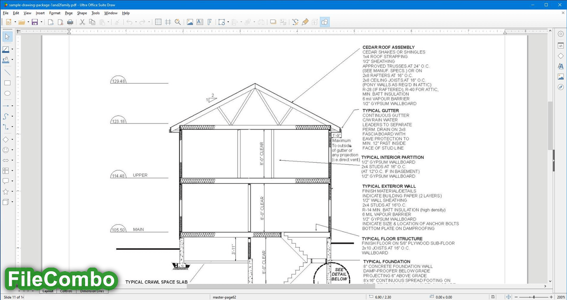Expand the Fill Color dropdown arrow

tap(12, 60)
